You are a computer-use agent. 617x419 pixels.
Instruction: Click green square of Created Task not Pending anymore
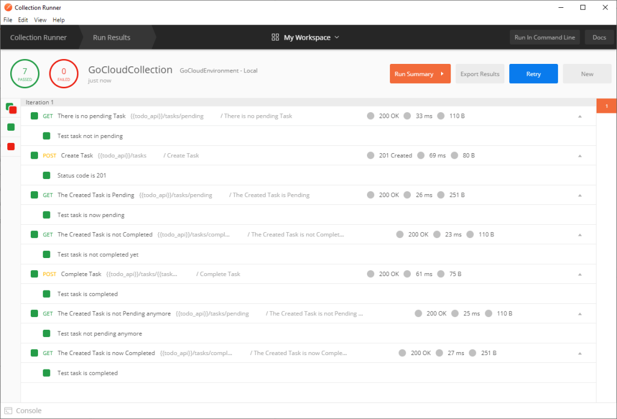[34, 313]
